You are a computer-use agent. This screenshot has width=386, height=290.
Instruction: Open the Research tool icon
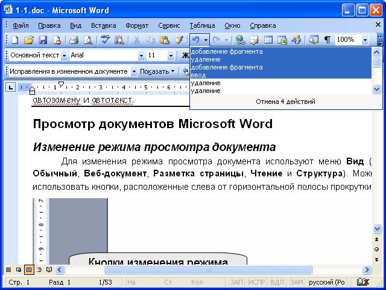point(119,40)
